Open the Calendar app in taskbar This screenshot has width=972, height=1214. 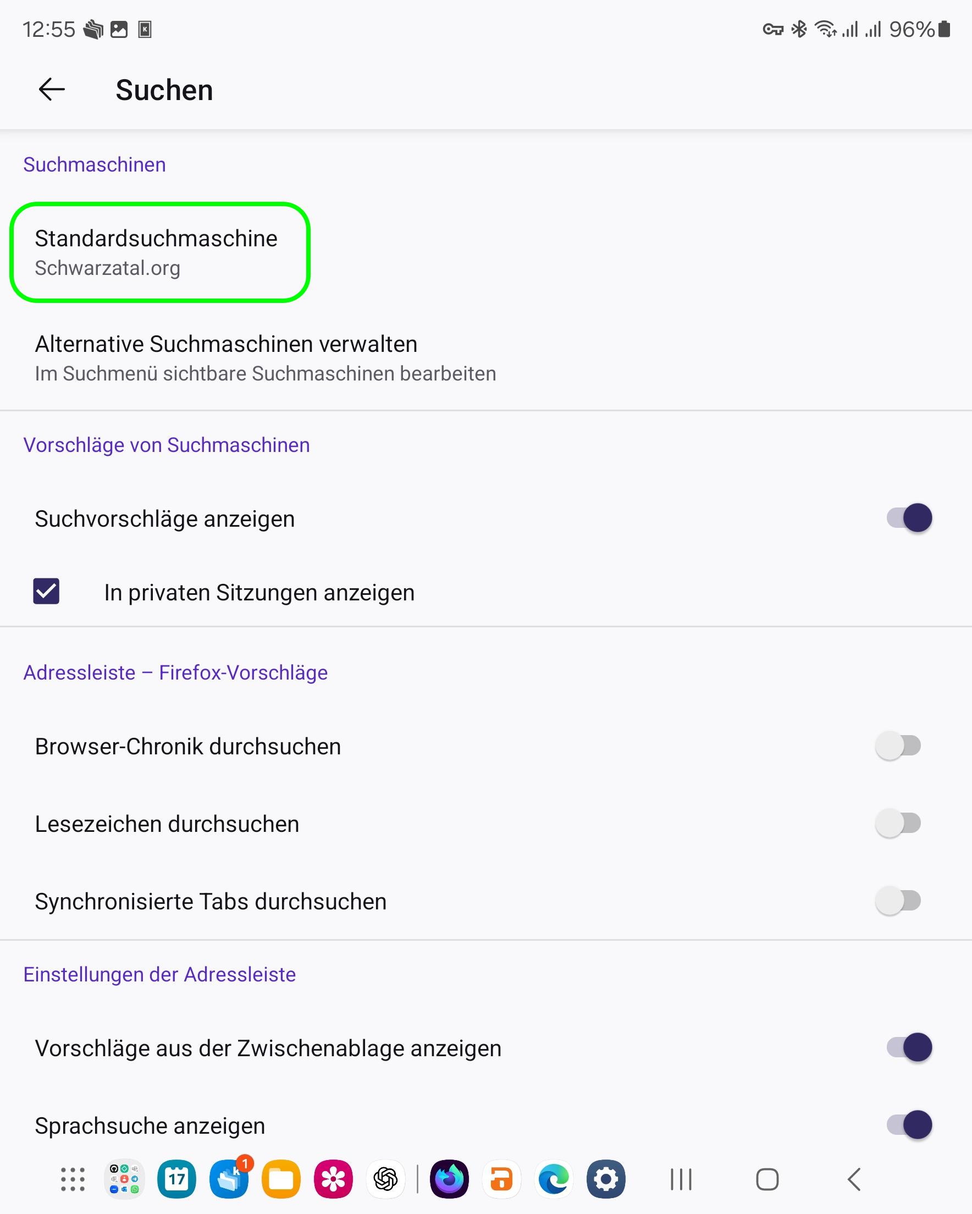tap(177, 1179)
